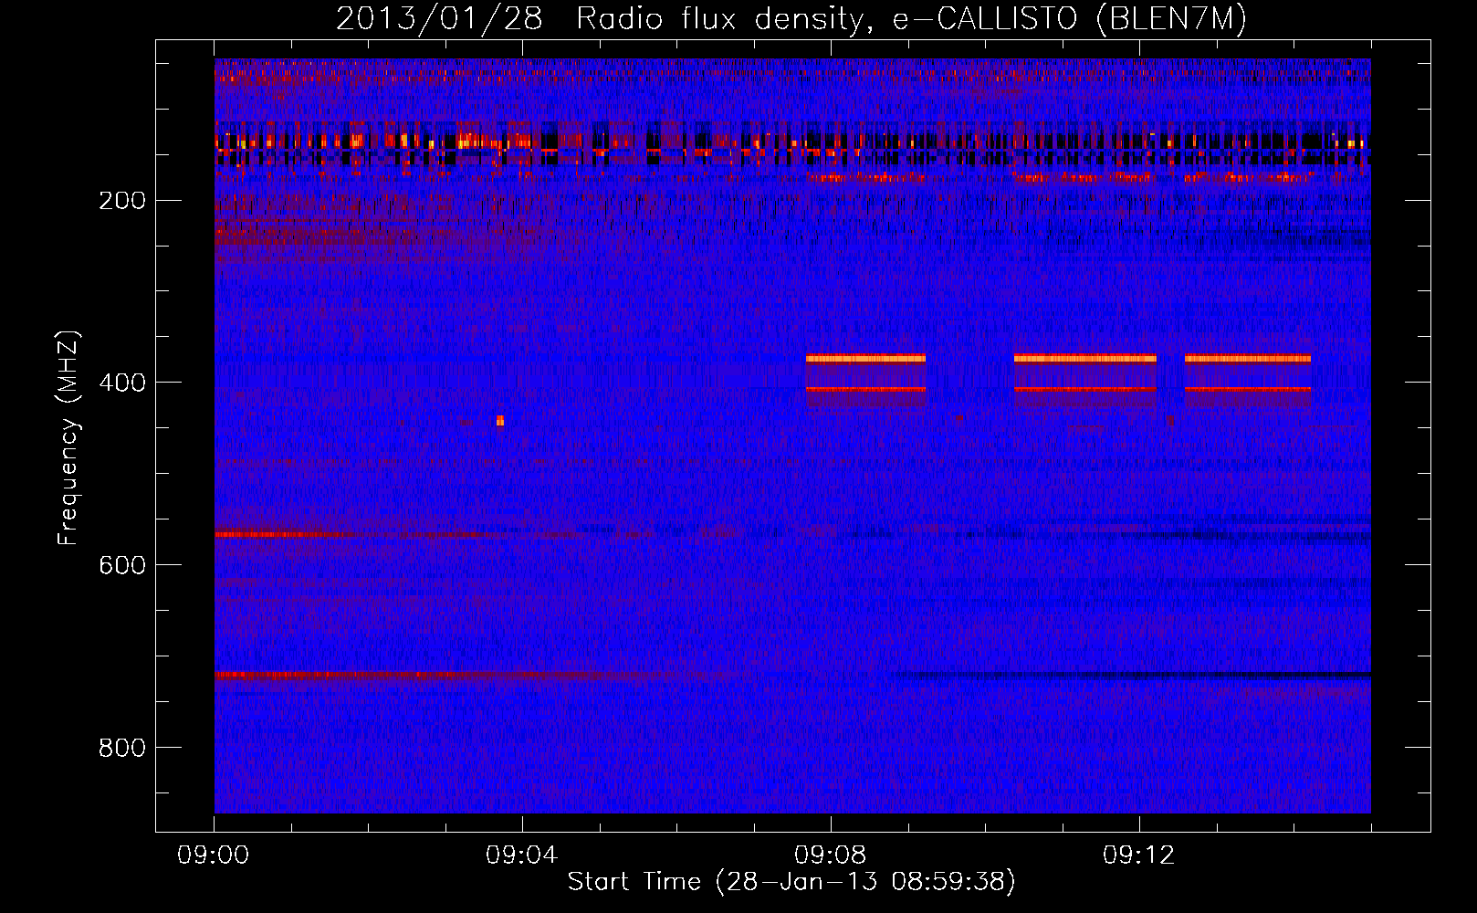Screen dimensions: 1477x913
Task: Click the Start Time (28-Jan-13 08:59:38) label
Action: (x=791, y=882)
